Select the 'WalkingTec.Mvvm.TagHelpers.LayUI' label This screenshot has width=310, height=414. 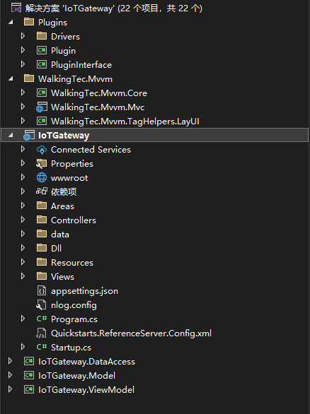[125, 122]
